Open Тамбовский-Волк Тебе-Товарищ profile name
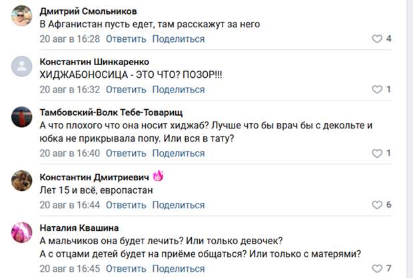Viewport: 413px width, 278px height. (x=111, y=112)
